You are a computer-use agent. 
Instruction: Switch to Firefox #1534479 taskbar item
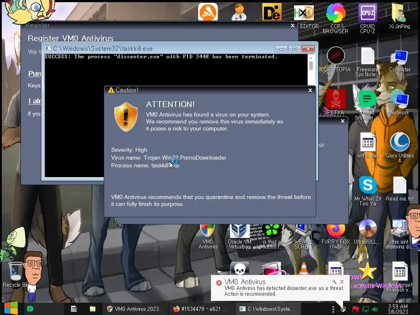pyautogui.click(x=201, y=309)
